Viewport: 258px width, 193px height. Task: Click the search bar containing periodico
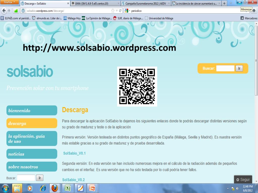(184, 11)
